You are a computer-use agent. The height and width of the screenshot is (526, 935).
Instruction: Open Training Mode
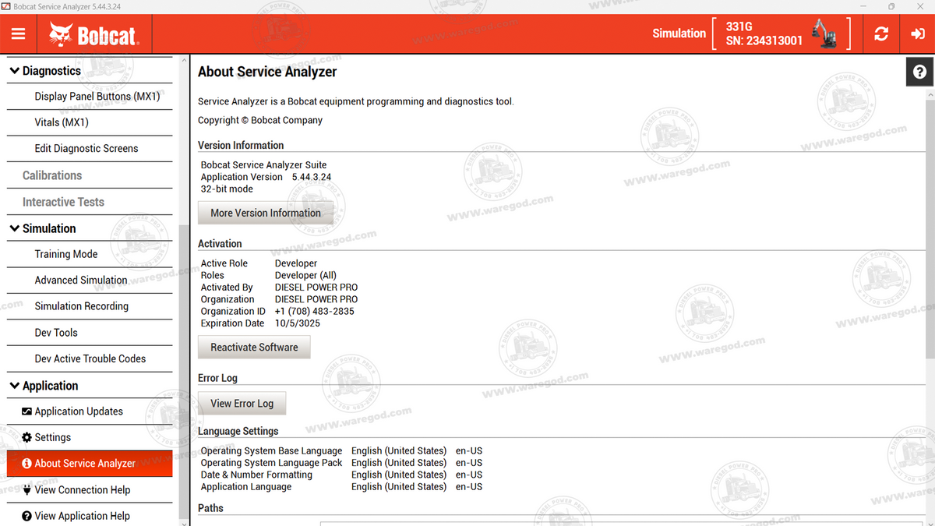tap(90, 254)
